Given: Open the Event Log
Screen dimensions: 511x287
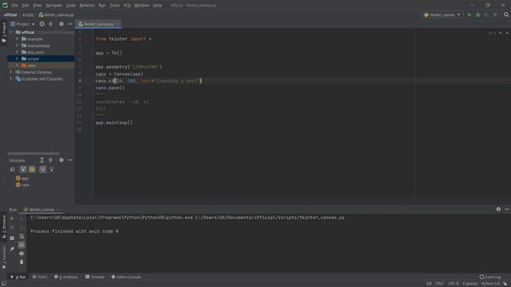Looking at the screenshot, I should click(x=489, y=277).
